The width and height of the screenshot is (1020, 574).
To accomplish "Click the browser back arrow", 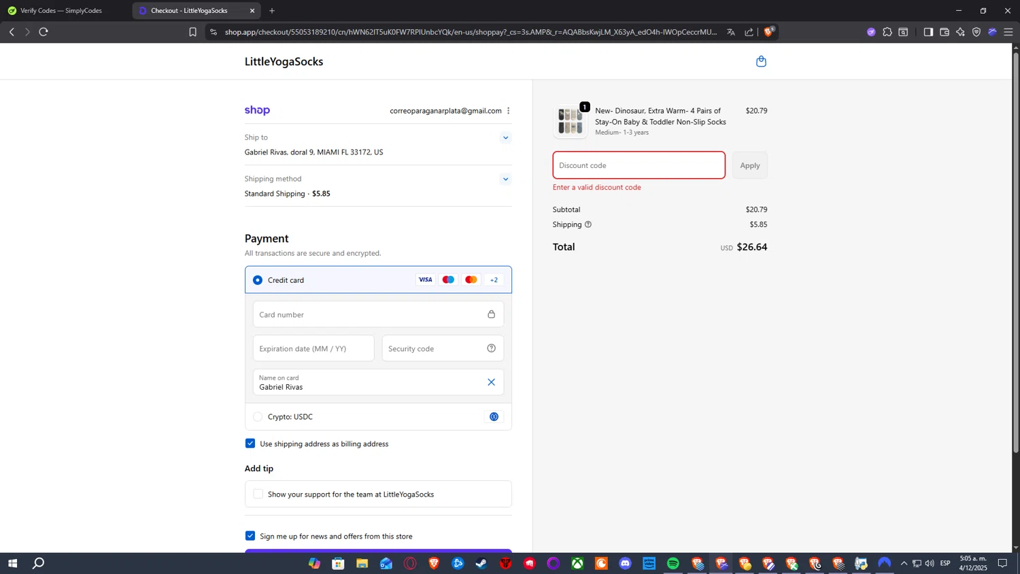I will coord(12,32).
